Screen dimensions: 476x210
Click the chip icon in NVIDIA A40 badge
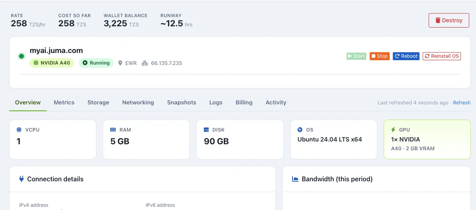[x=36, y=63]
